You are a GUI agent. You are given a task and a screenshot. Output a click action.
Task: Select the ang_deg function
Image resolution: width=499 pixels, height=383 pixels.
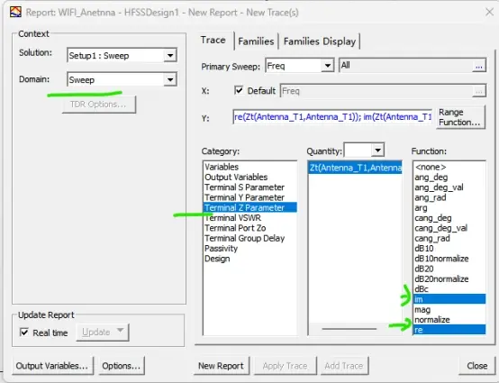click(x=431, y=177)
